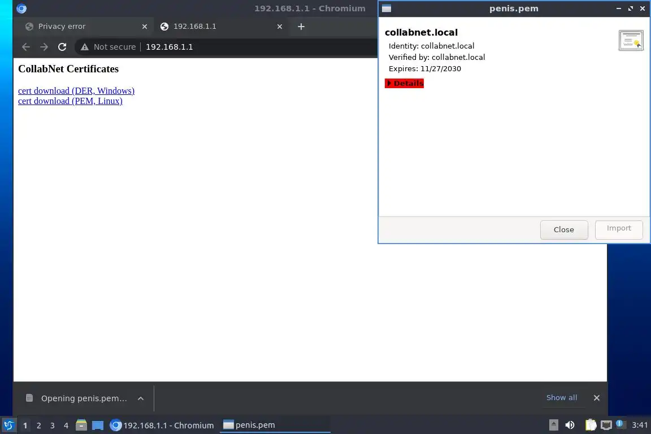Expand the certificate Details section

[405, 84]
